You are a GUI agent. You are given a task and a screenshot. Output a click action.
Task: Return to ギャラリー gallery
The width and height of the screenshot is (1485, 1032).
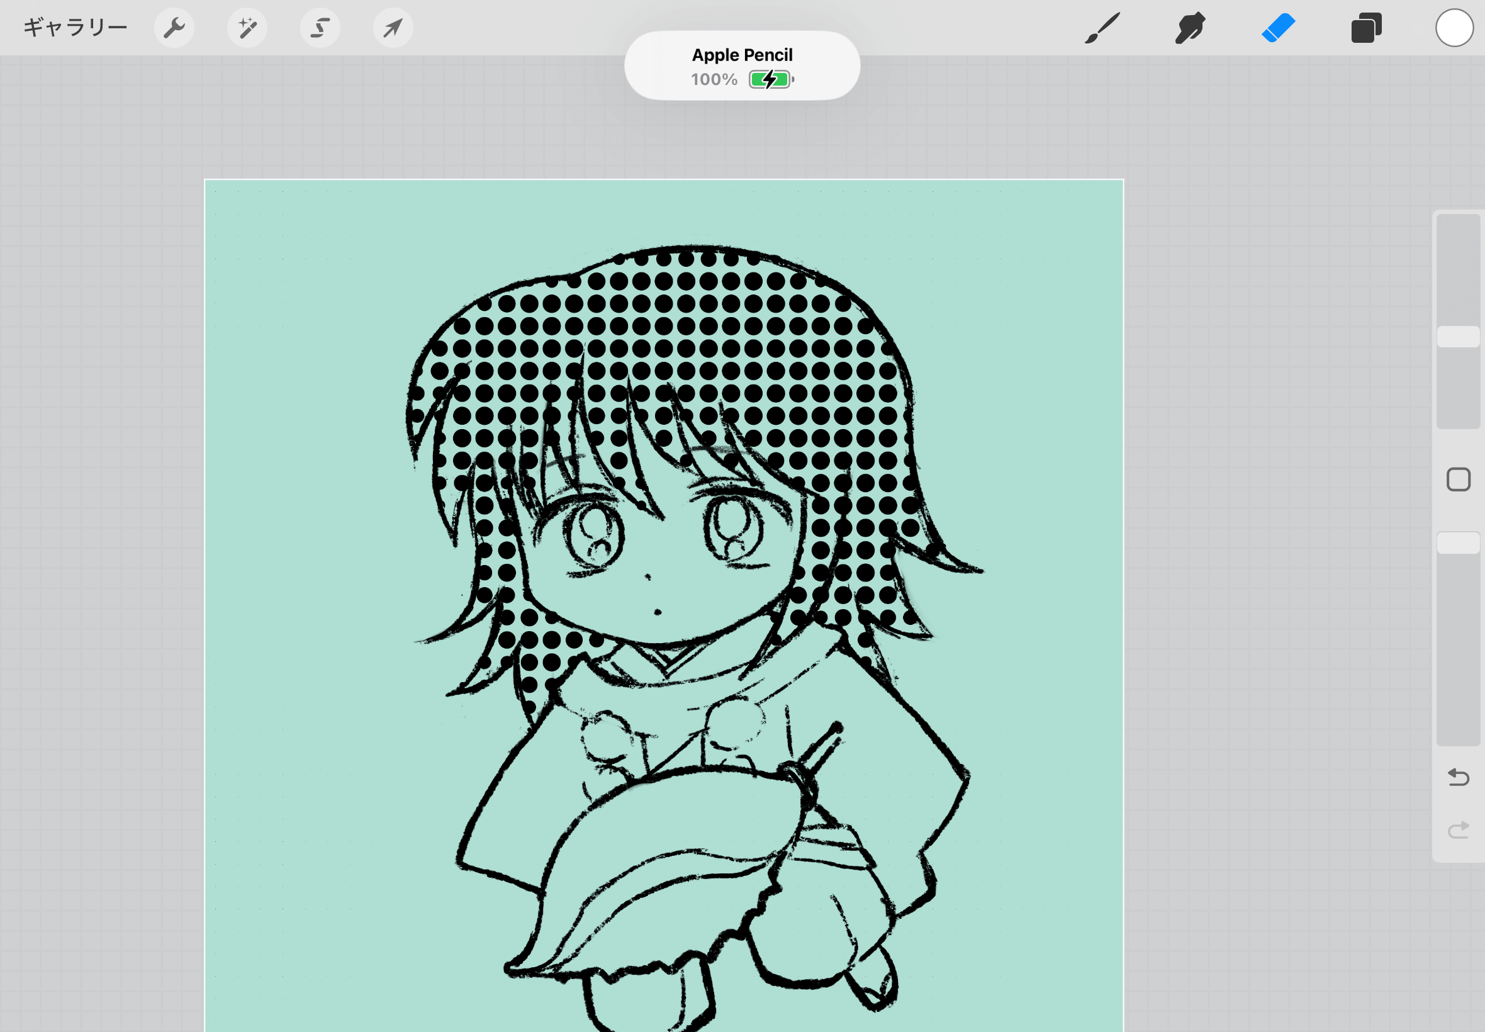point(75,28)
